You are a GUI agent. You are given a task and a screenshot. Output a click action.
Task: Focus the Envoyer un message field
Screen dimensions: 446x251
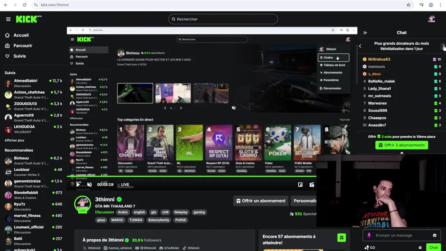point(401,235)
